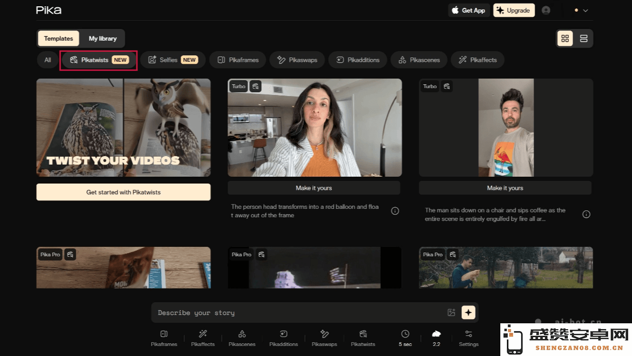Select Pikaframes tool in bottom toolbar

[164, 339]
